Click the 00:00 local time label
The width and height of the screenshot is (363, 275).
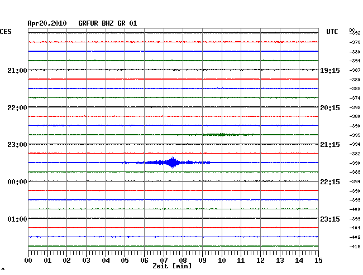17,182
